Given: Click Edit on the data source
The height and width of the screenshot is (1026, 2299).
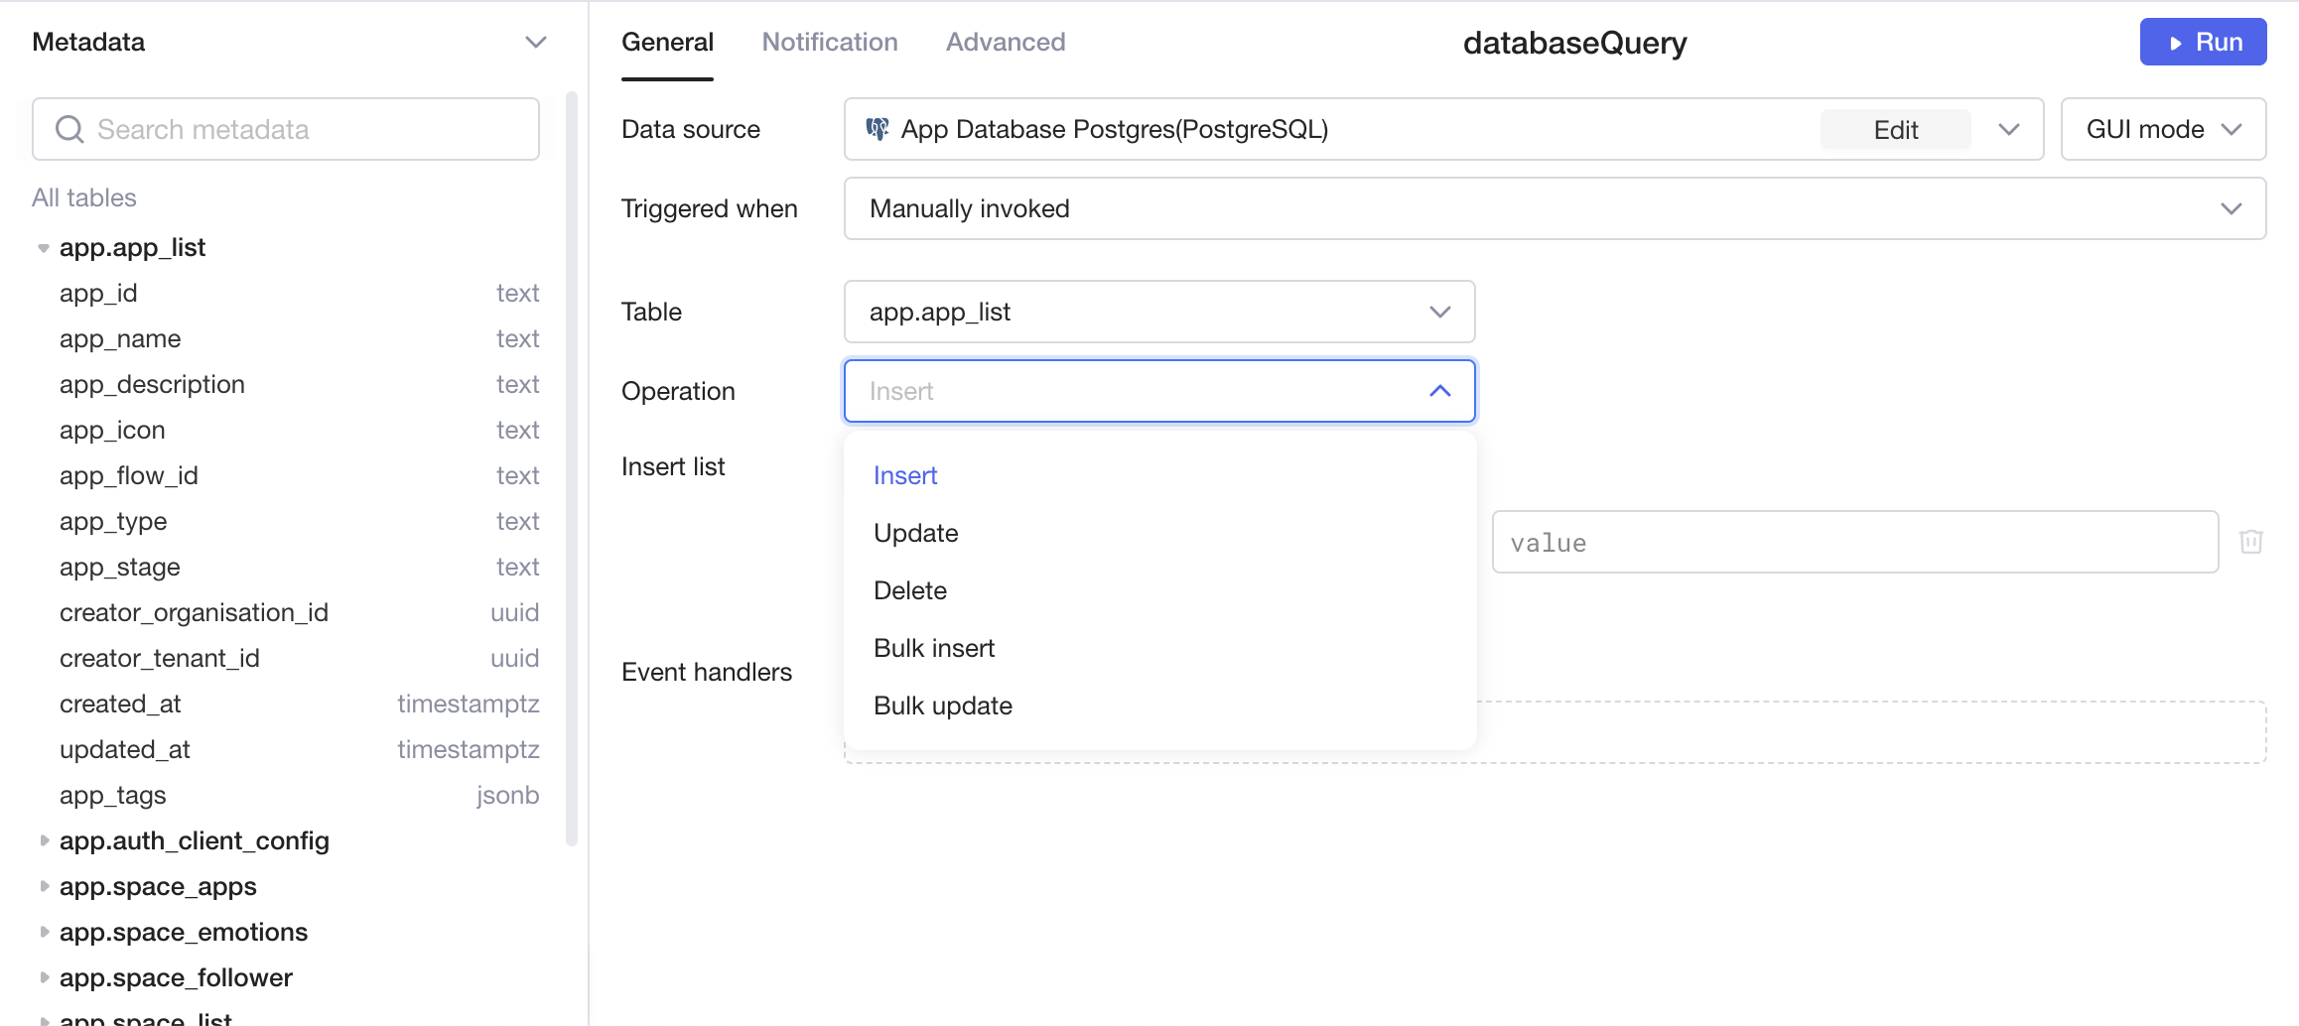Looking at the screenshot, I should (x=1894, y=130).
